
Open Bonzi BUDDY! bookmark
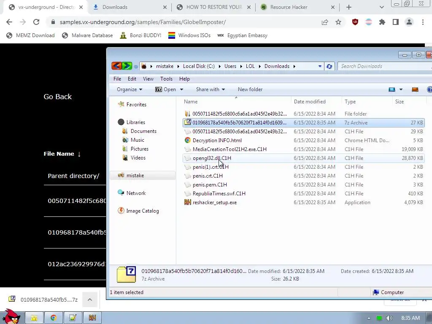pyautogui.click(x=140, y=35)
